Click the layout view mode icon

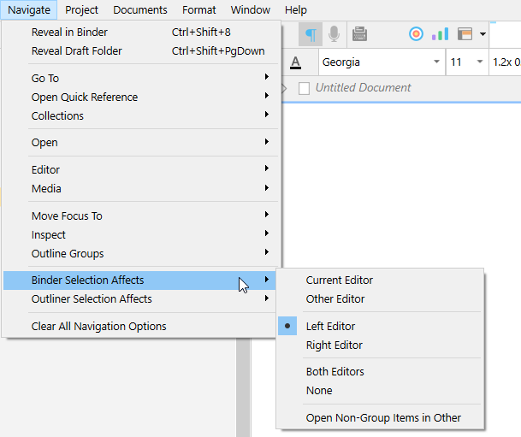465,34
